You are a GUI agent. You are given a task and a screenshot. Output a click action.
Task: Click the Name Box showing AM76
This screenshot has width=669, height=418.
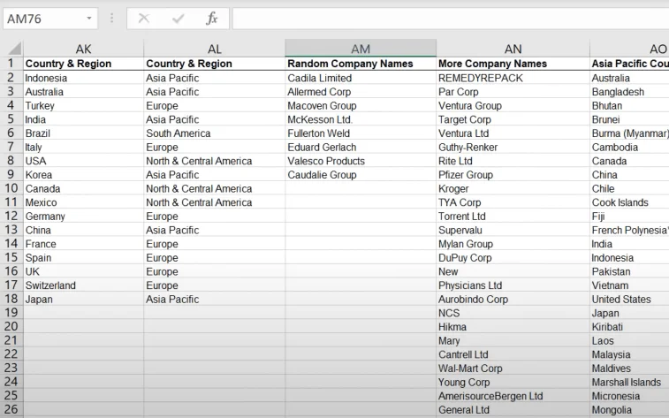coord(50,19)
